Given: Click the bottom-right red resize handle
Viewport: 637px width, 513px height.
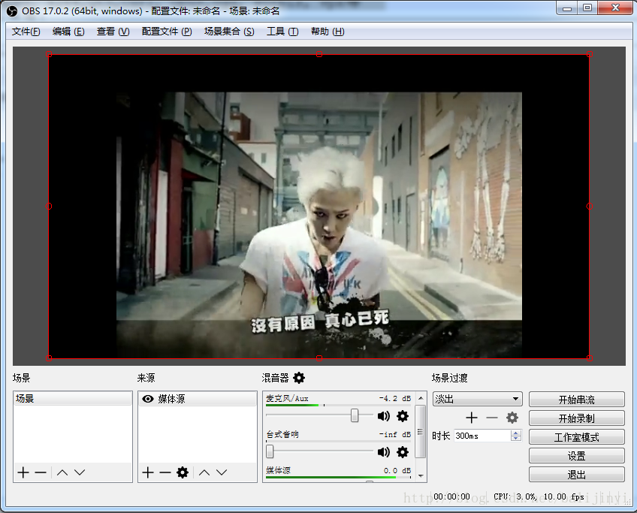Looking at the screenshot, I should [x=590, y=358].
